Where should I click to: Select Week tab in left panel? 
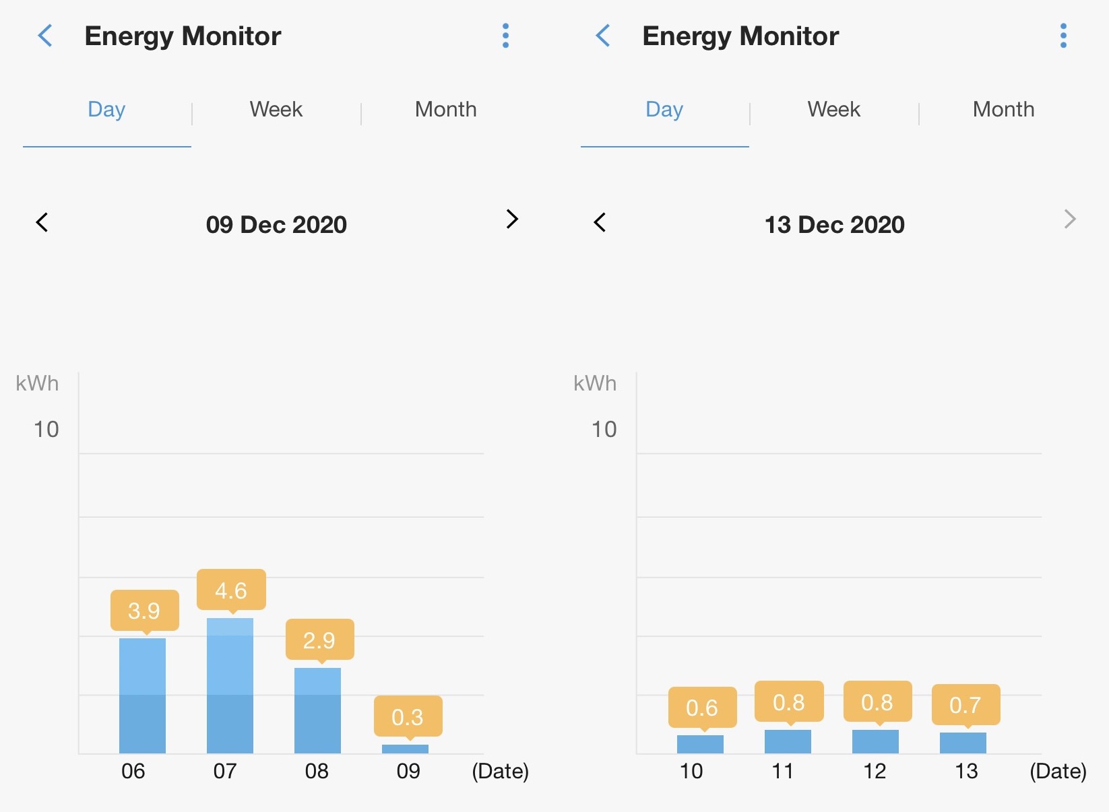[276, 110]
